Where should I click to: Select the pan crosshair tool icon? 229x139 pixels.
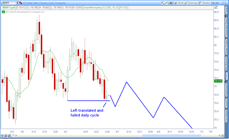click(3, 136)
